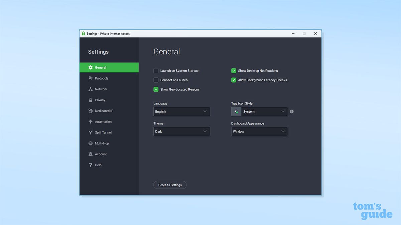Screen dimensions: 401x225
Task: Click the Account person icon
Action: click(x=91, y=154)
